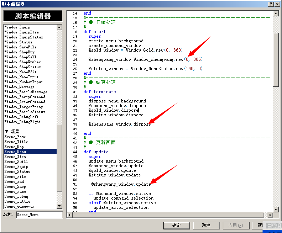Click the 取消 button
Viewport: 282px width, 233px height.
(x=206, y=226)
